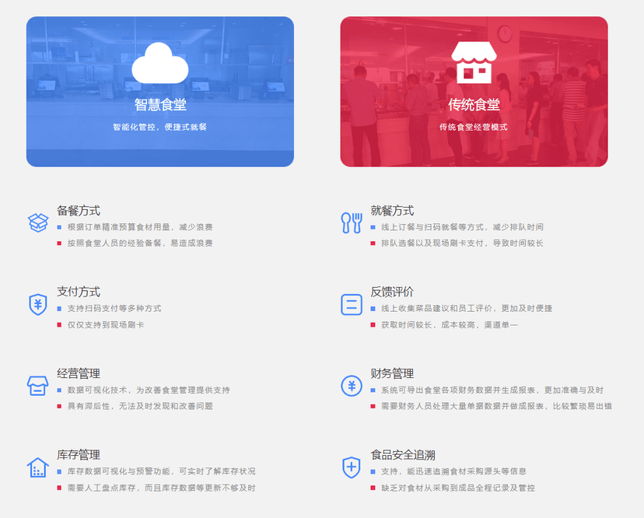Click the list square icon beside 反馈评价
Viewport: 644px width, 518px height.
(x=352, y=304)
